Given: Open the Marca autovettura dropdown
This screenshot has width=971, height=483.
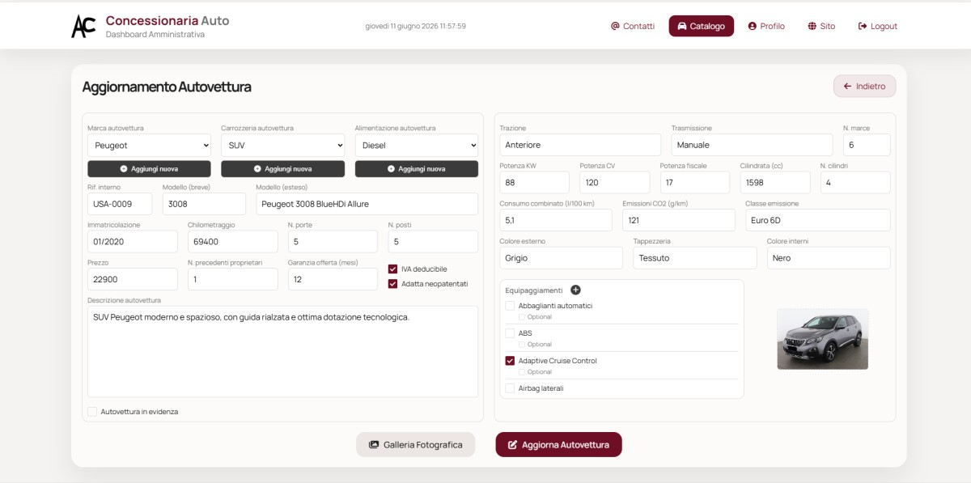Looking at the screenshot, I should click(x=149, y=146).
